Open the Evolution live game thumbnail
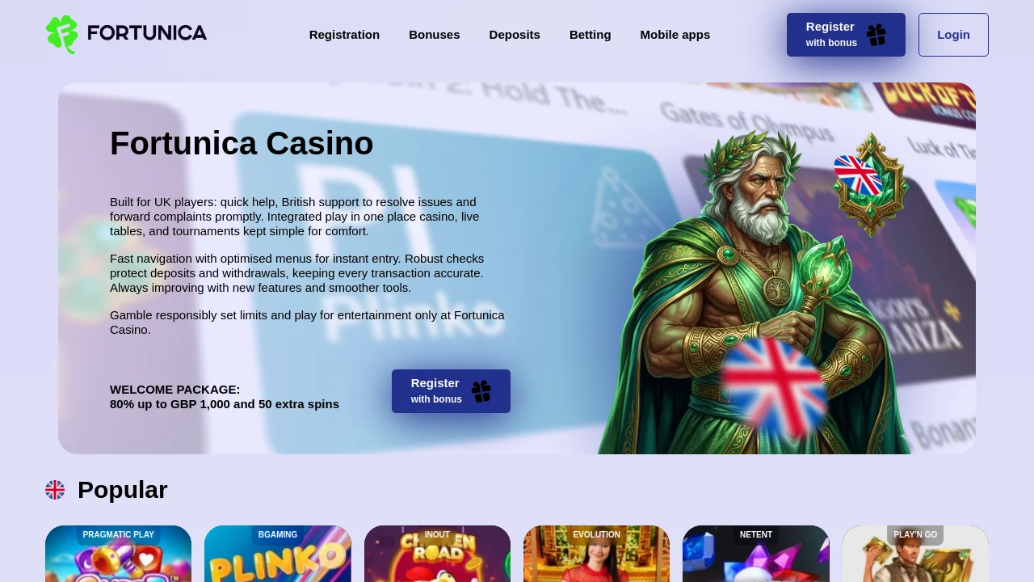The height and width of the screenshot is (582, 1034). [x=597, y=554]
